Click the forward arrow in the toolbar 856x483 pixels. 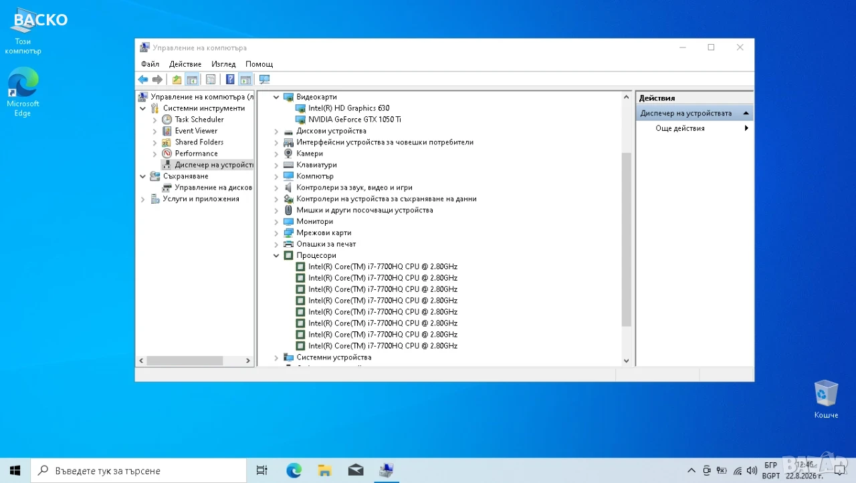coord(157,79)
